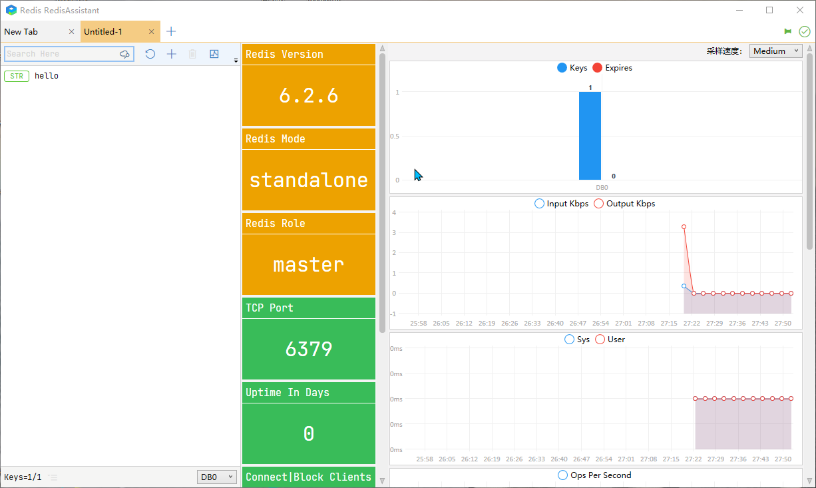Click the delete key trash icon
This screenshot has width=816, height=488.
click(192, 54)
